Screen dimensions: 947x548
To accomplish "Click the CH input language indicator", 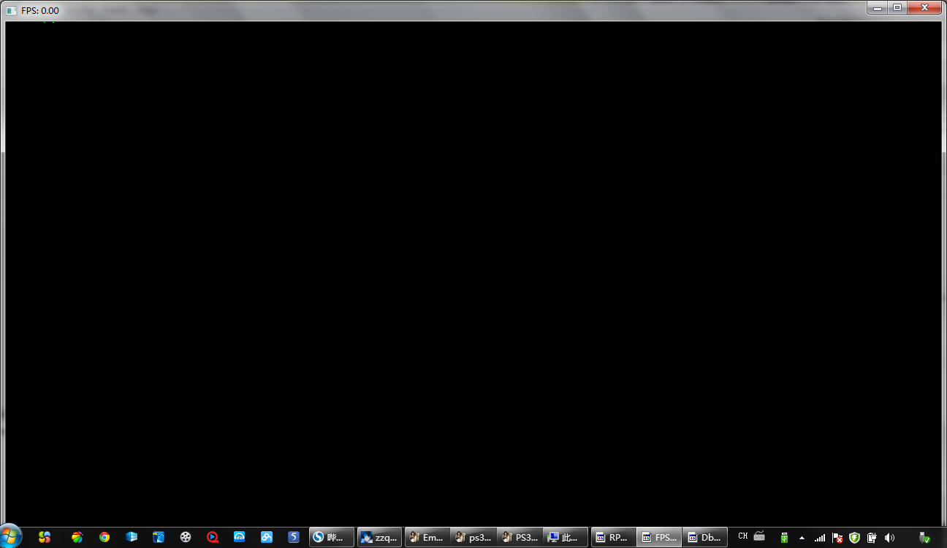I will pos(743,536).
